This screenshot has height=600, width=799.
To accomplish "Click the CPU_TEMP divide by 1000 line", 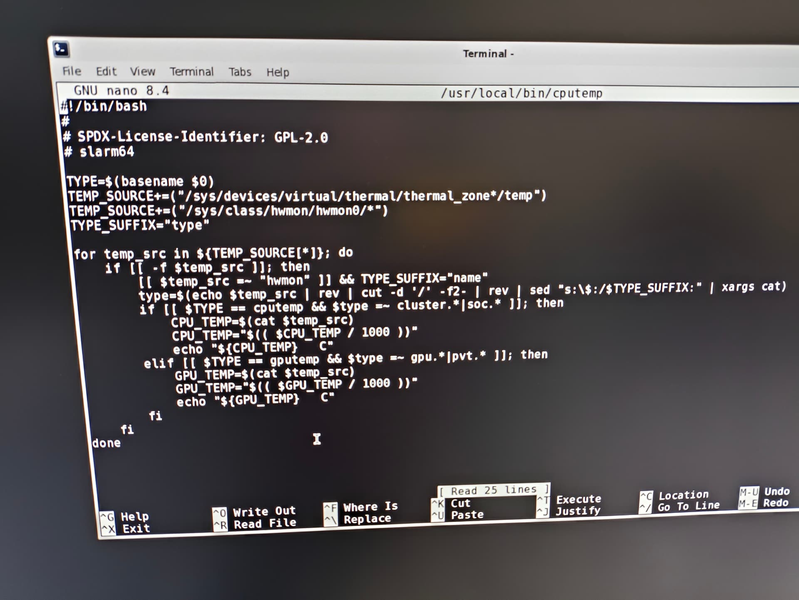I will coord(295,334).
